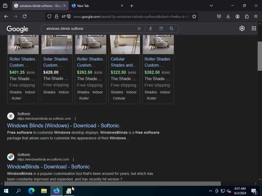This screenshot has height=196, width=262.
Task: Click first Softonic result site favicon
Action: (x=11, y=116)
